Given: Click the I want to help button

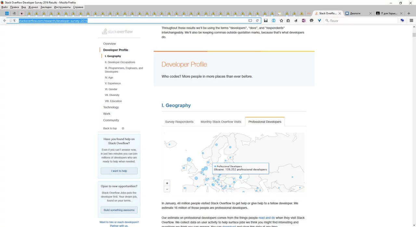Looking at the screenshot, I should click(119, 171).
